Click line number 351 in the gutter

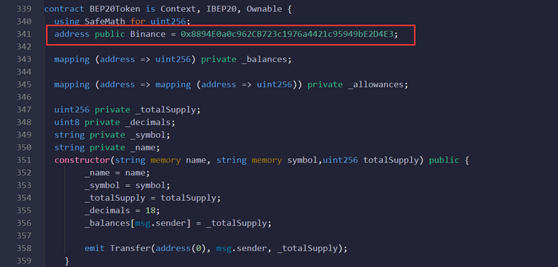click(x=24, y=160)
